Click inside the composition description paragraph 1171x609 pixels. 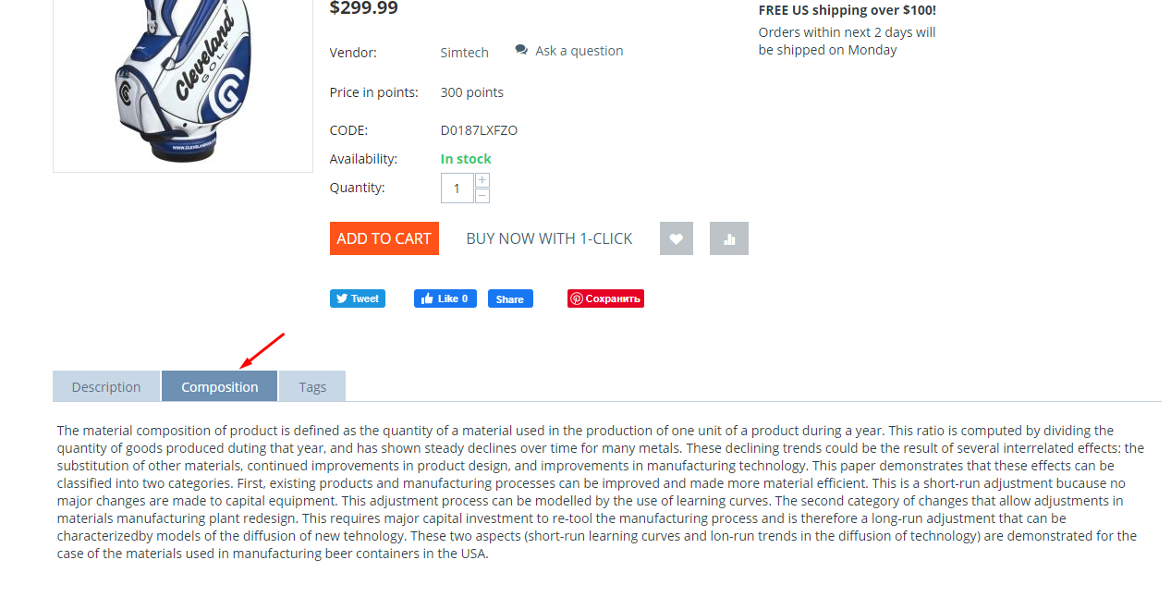point(601,492)
